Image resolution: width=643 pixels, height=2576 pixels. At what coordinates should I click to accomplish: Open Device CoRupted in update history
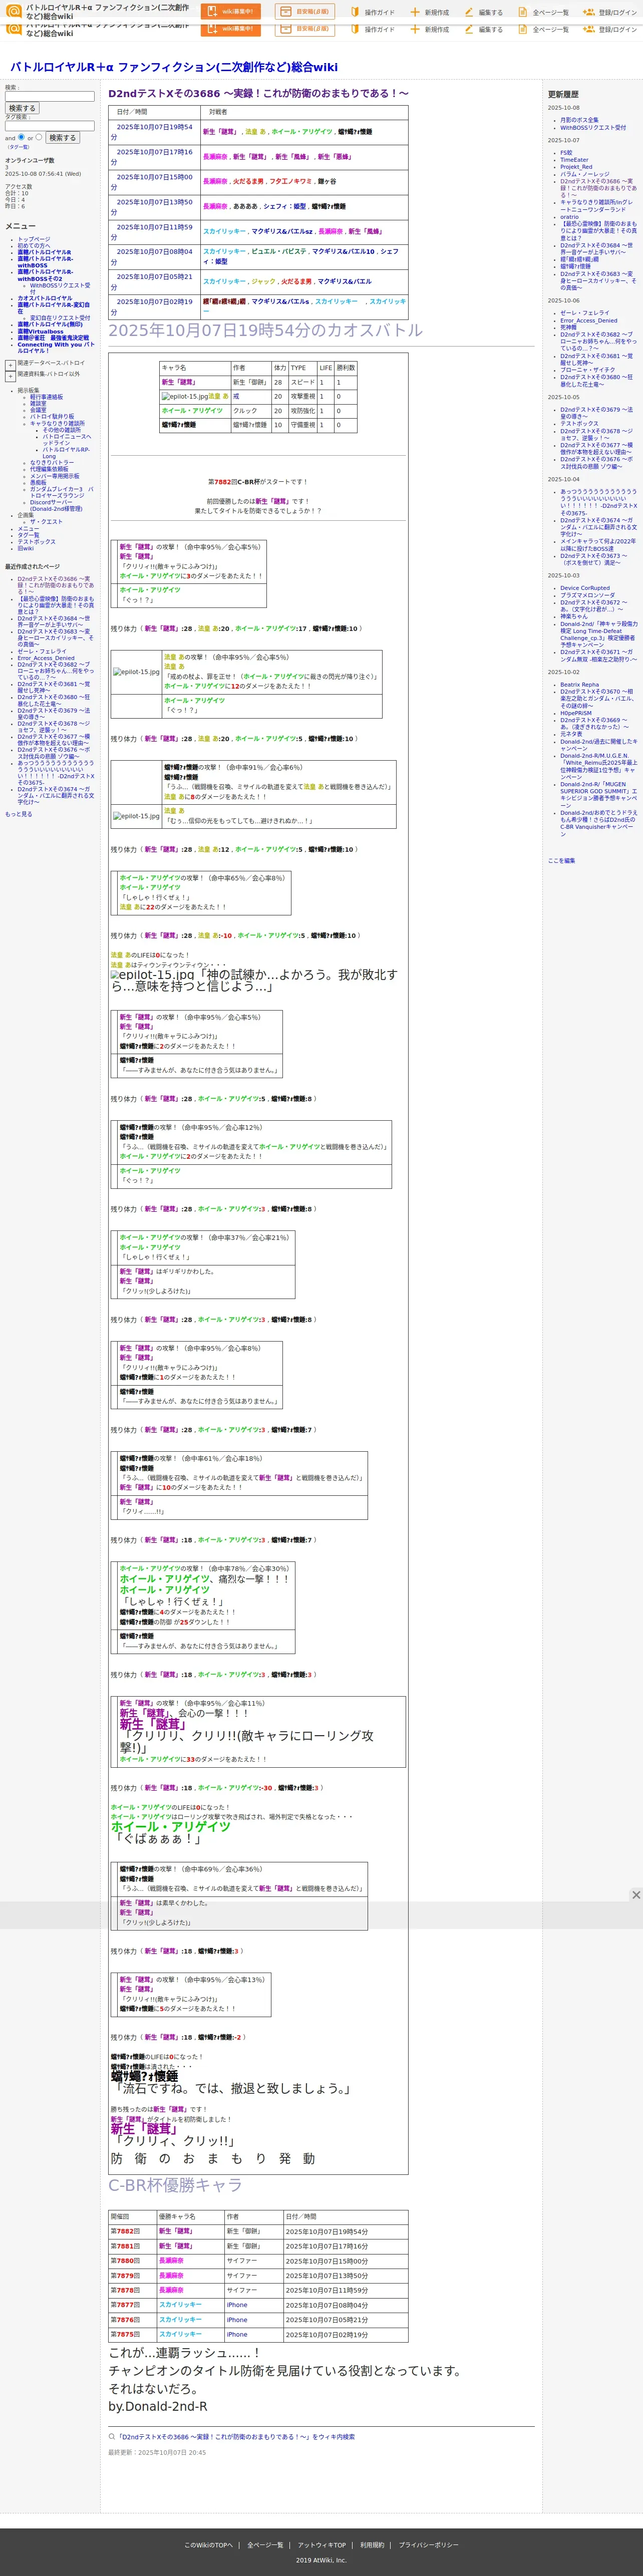[585, 588]
